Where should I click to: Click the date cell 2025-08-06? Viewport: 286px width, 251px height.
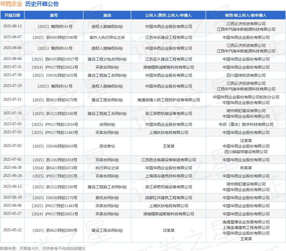click(x=12, y=48)
